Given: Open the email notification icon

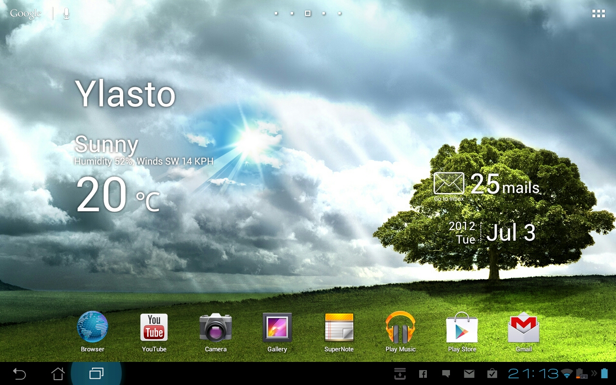Looking at the screenshot, I should (x=469, y=374).
